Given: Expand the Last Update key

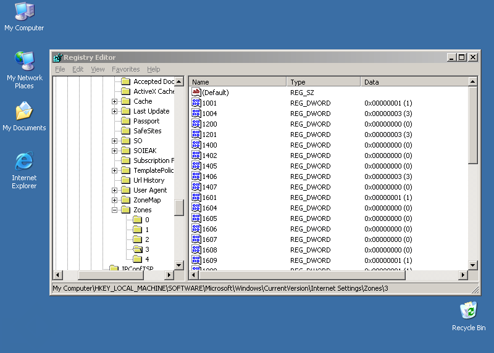Looking at the screenshot, I should coord(114,111).
